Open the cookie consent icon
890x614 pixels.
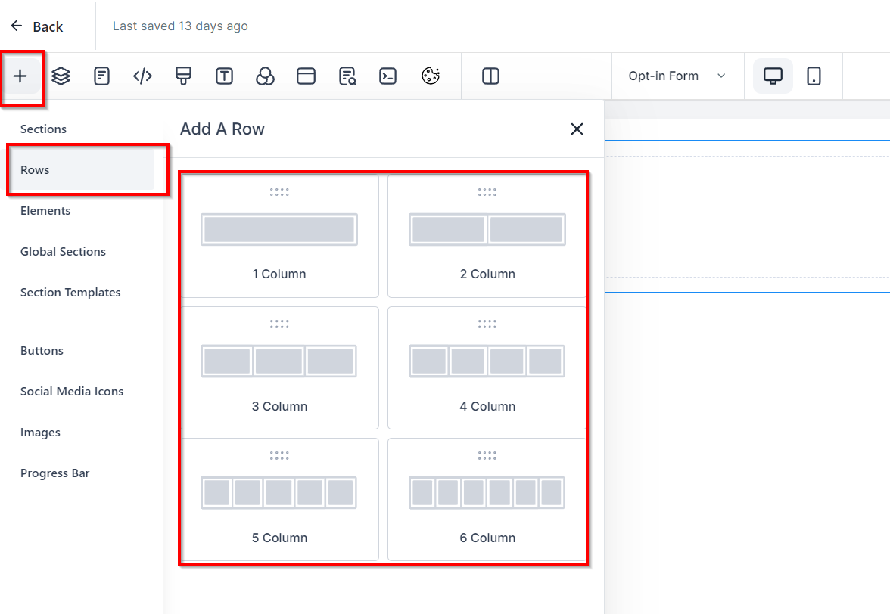tap(431, 76)
